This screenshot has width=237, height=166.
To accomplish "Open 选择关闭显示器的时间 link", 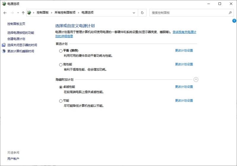I will tap(22, 45).
